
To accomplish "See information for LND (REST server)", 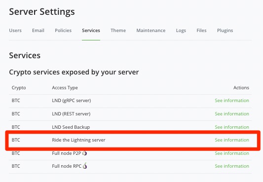I will (x=232, y=114).
